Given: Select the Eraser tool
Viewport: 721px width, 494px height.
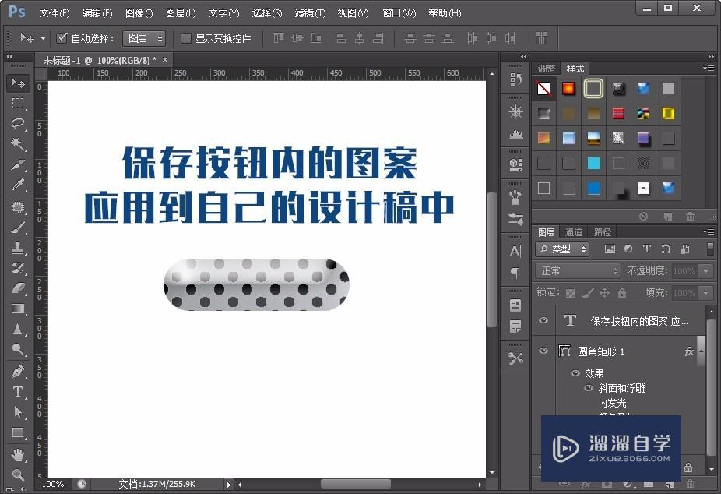Looking at the screenshot, I should point(18,288).
